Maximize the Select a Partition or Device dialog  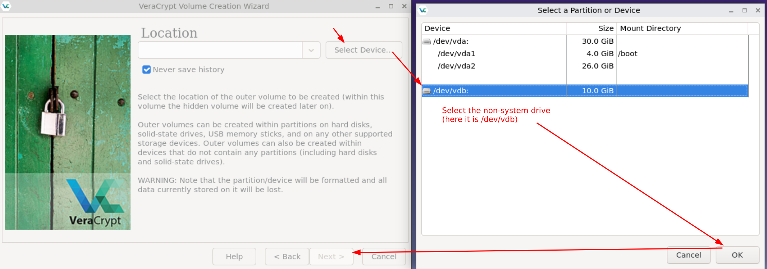click(745, 10)
